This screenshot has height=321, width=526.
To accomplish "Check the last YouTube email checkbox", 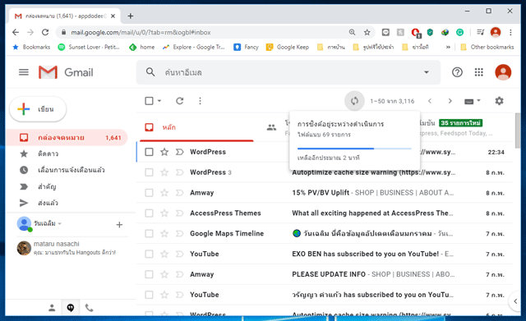I will tap(149, 295).
